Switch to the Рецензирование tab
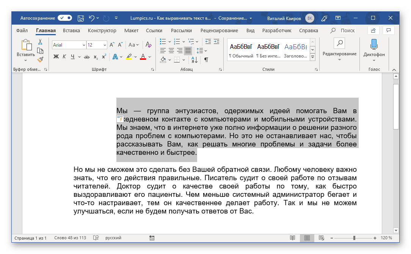The image size is (411, 254). click(219, 31)
